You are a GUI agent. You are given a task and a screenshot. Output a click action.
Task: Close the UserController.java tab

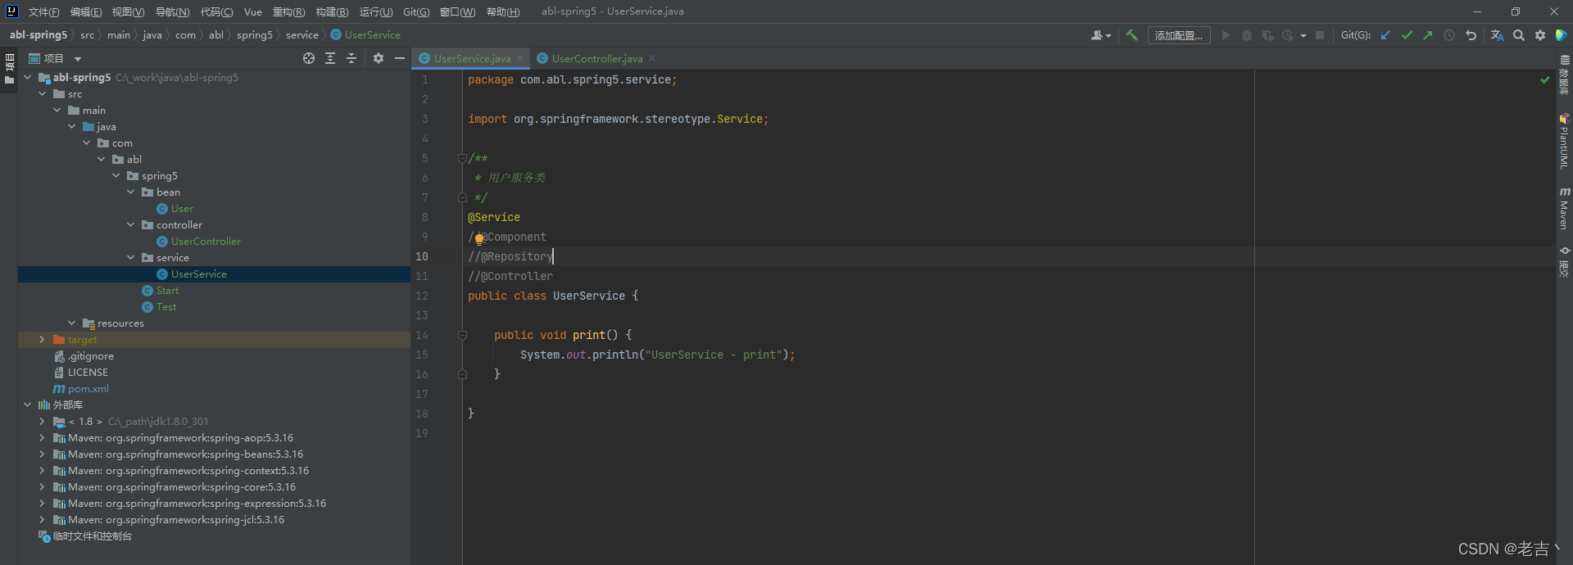(x=652, y=58)
